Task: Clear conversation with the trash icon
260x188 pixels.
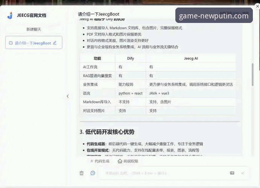Action: click(81, 173)
